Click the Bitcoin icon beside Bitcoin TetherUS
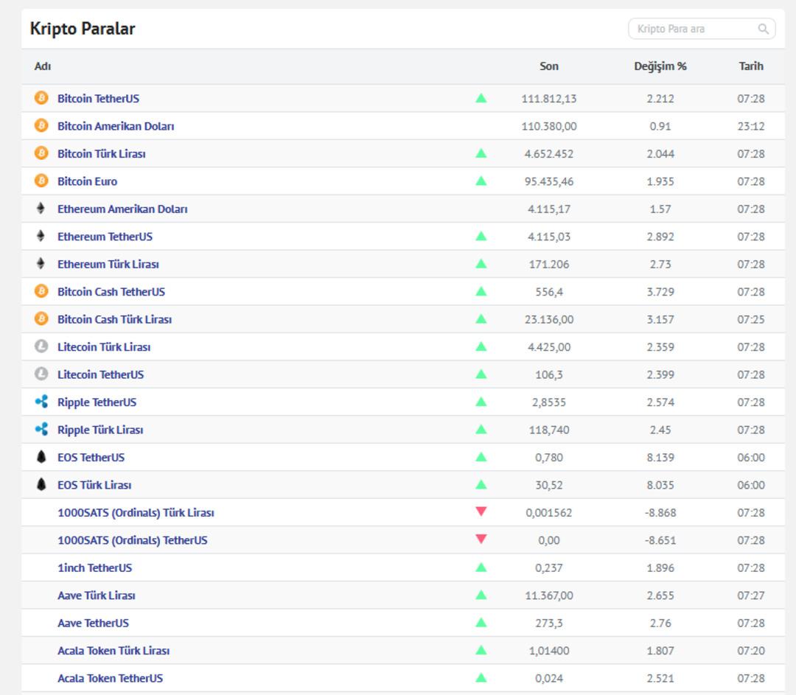This screenshot has width=796, height=695. tap(41, 98)
